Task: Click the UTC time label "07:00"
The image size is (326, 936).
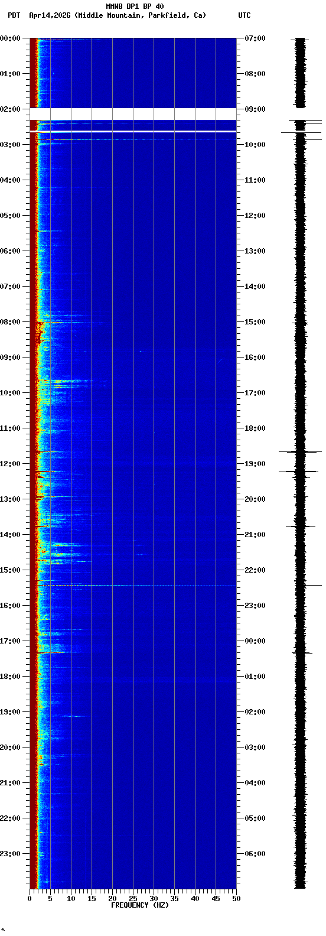Action: [x=255, y=38]
